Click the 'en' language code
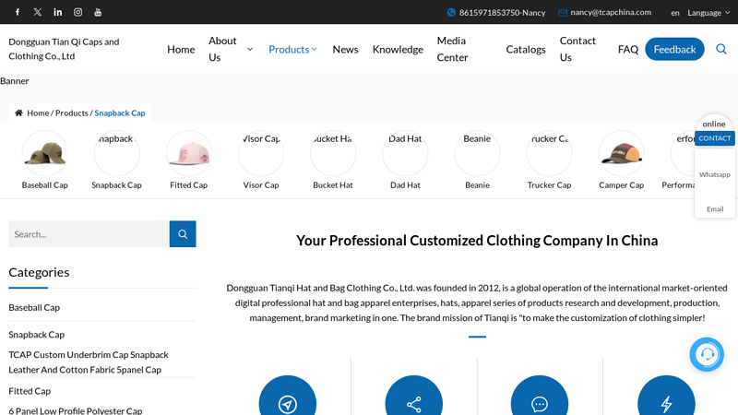 pos(675,13)
